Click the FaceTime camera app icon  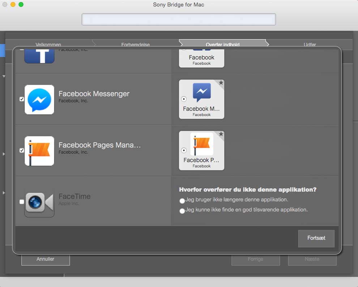pos(39,202)
